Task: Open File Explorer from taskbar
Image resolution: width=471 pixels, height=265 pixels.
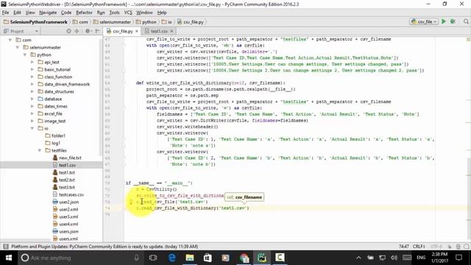Action: (190, 258)
